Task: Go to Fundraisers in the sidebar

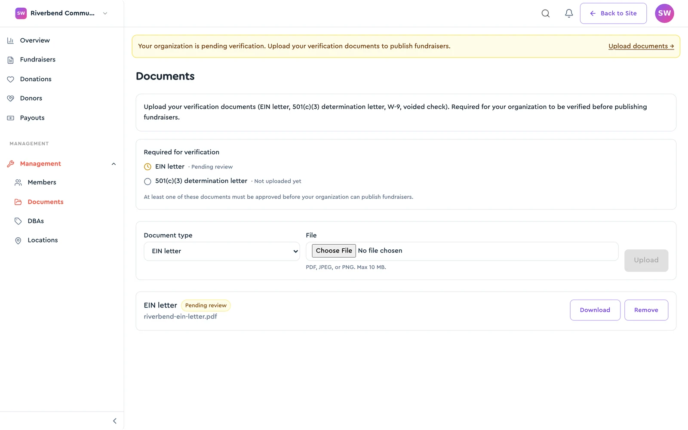Action: 37,60
